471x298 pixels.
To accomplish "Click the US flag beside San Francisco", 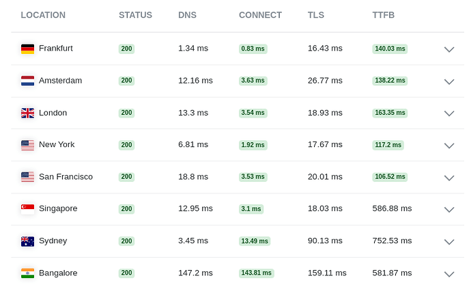I will click(27, 177).
